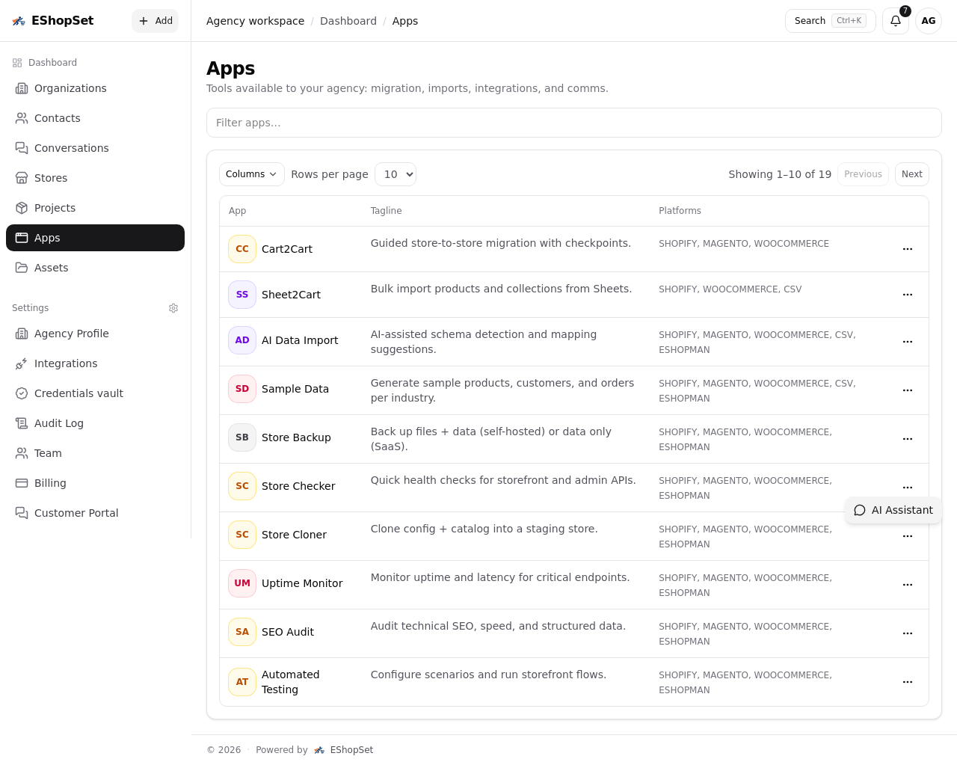Viewport: 957px width, 765px height.
Task: Click the Filter apps input field
Action: tap(574, 123)
